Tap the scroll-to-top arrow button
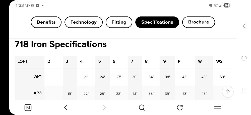Viewport: 251px width, 115px height. tap(228, 92)
